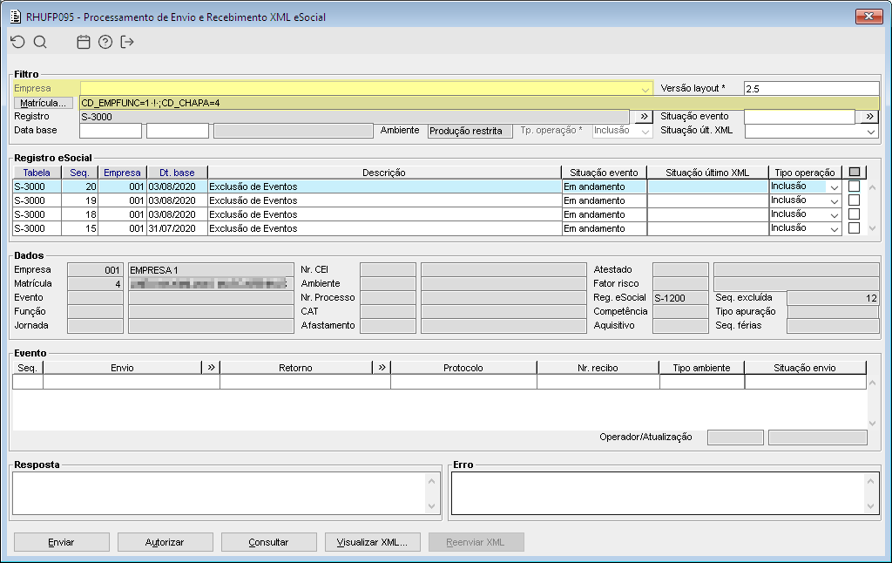The height and width of the screenshot is (563, 892).
Task: Click the Visualizar XML... button
Action: click(x=372, y=542)
